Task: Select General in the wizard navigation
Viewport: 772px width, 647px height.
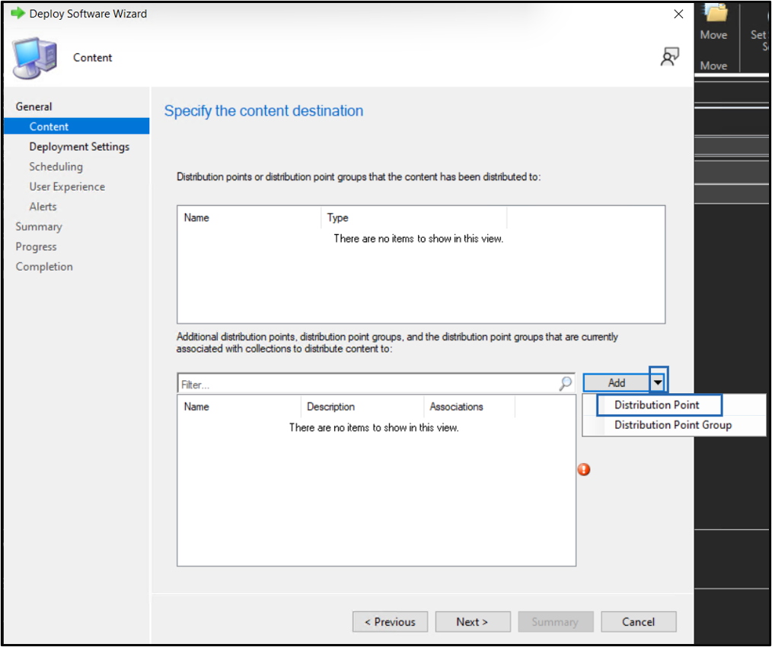Action: (33, 106)
